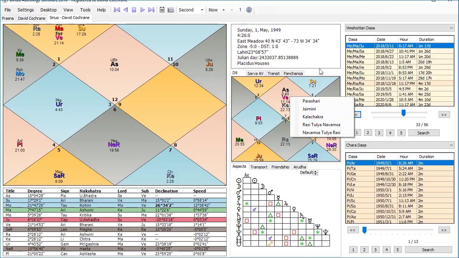Select the Pi/Sc row in Chara Dasa
The width and height of the screenshot is (459, 258).
[x=399, y=201]
